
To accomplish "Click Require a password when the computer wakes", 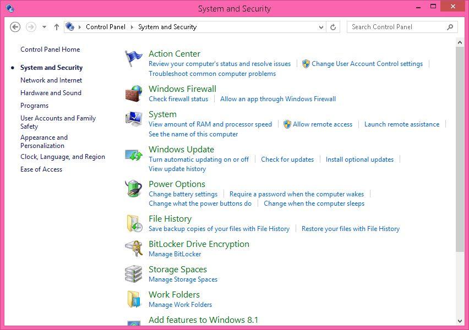I will click(296, 194).
